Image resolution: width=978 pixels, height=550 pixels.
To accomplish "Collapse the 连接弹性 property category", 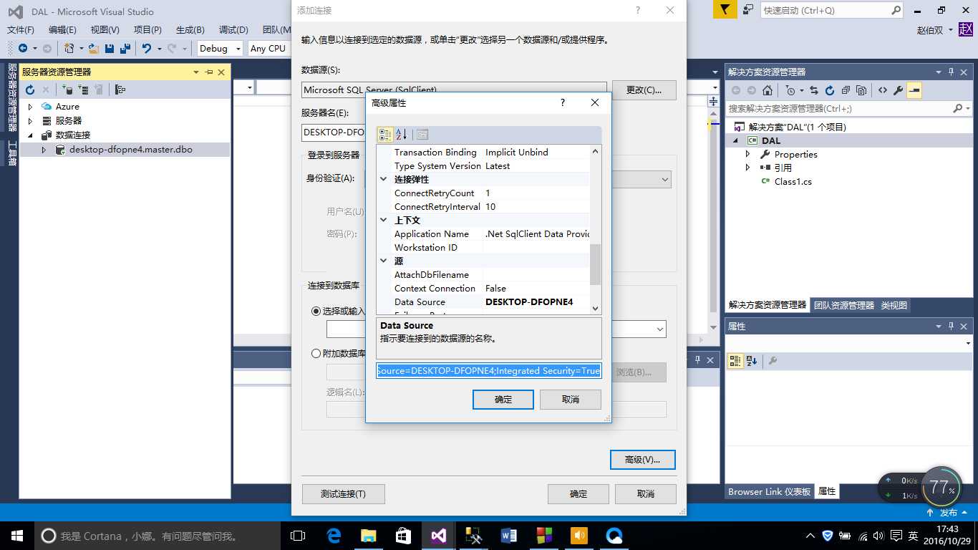I will pos(384,179).
